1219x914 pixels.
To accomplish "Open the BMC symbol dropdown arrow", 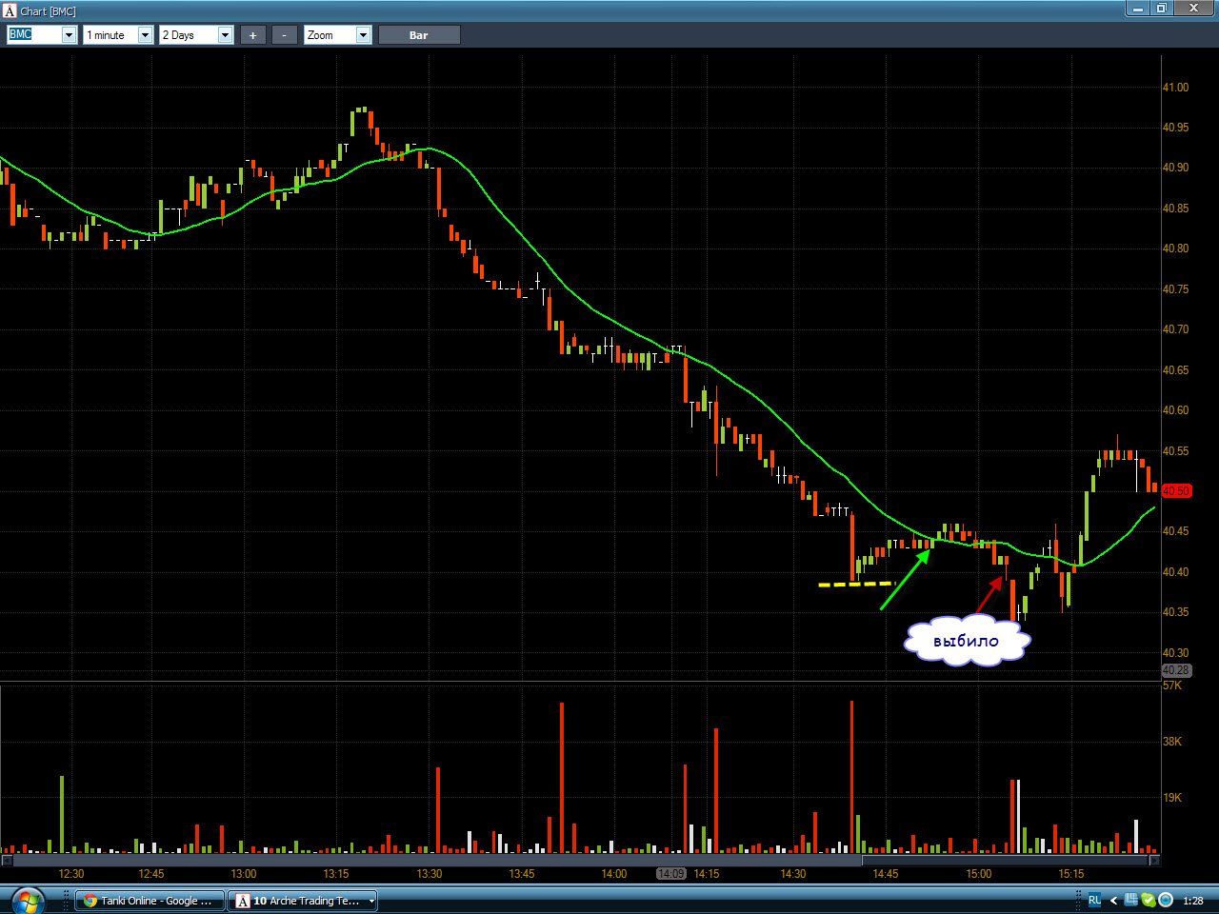I will 69,35.
